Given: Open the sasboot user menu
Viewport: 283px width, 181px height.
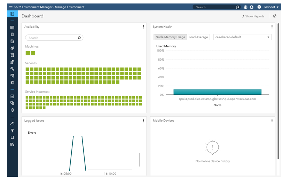Looking at the screenshot, I should click(x=272, y=7).
